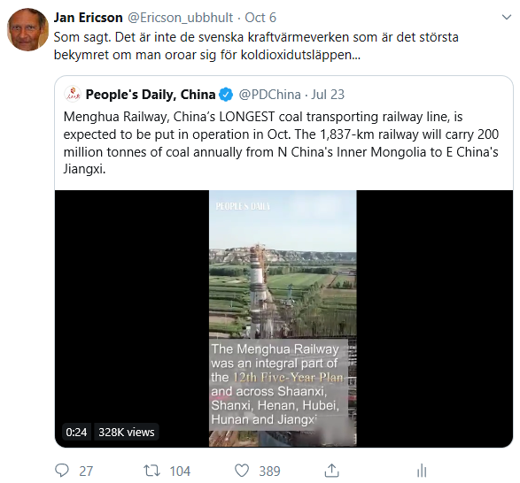The image size is (520, 483).
Task: Click the 0:24 video duration badge
Action: [76, 432]
